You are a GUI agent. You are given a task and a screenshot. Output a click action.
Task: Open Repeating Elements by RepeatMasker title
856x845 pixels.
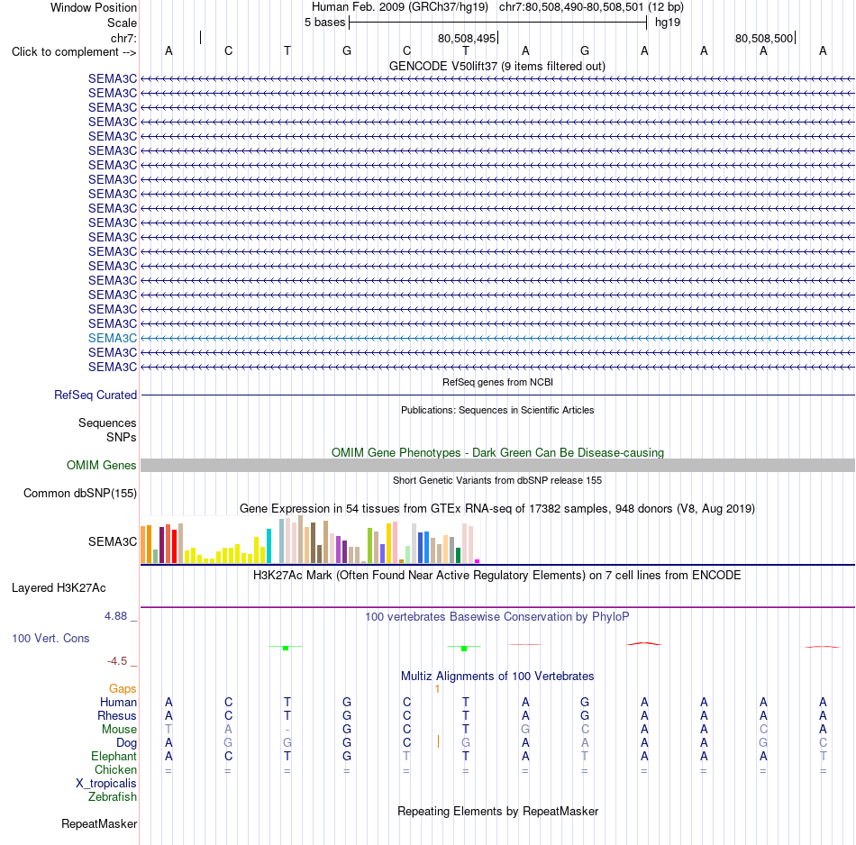coord(497,811)
